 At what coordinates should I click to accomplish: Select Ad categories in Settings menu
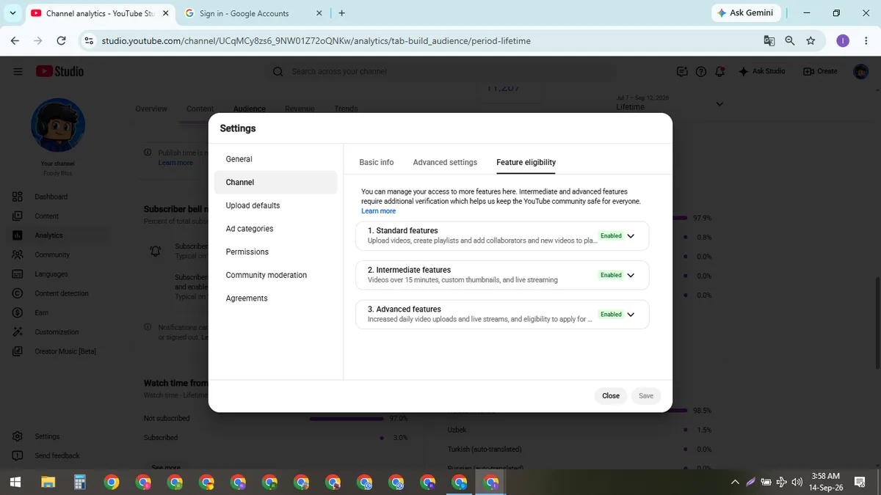tap(275, 229)
